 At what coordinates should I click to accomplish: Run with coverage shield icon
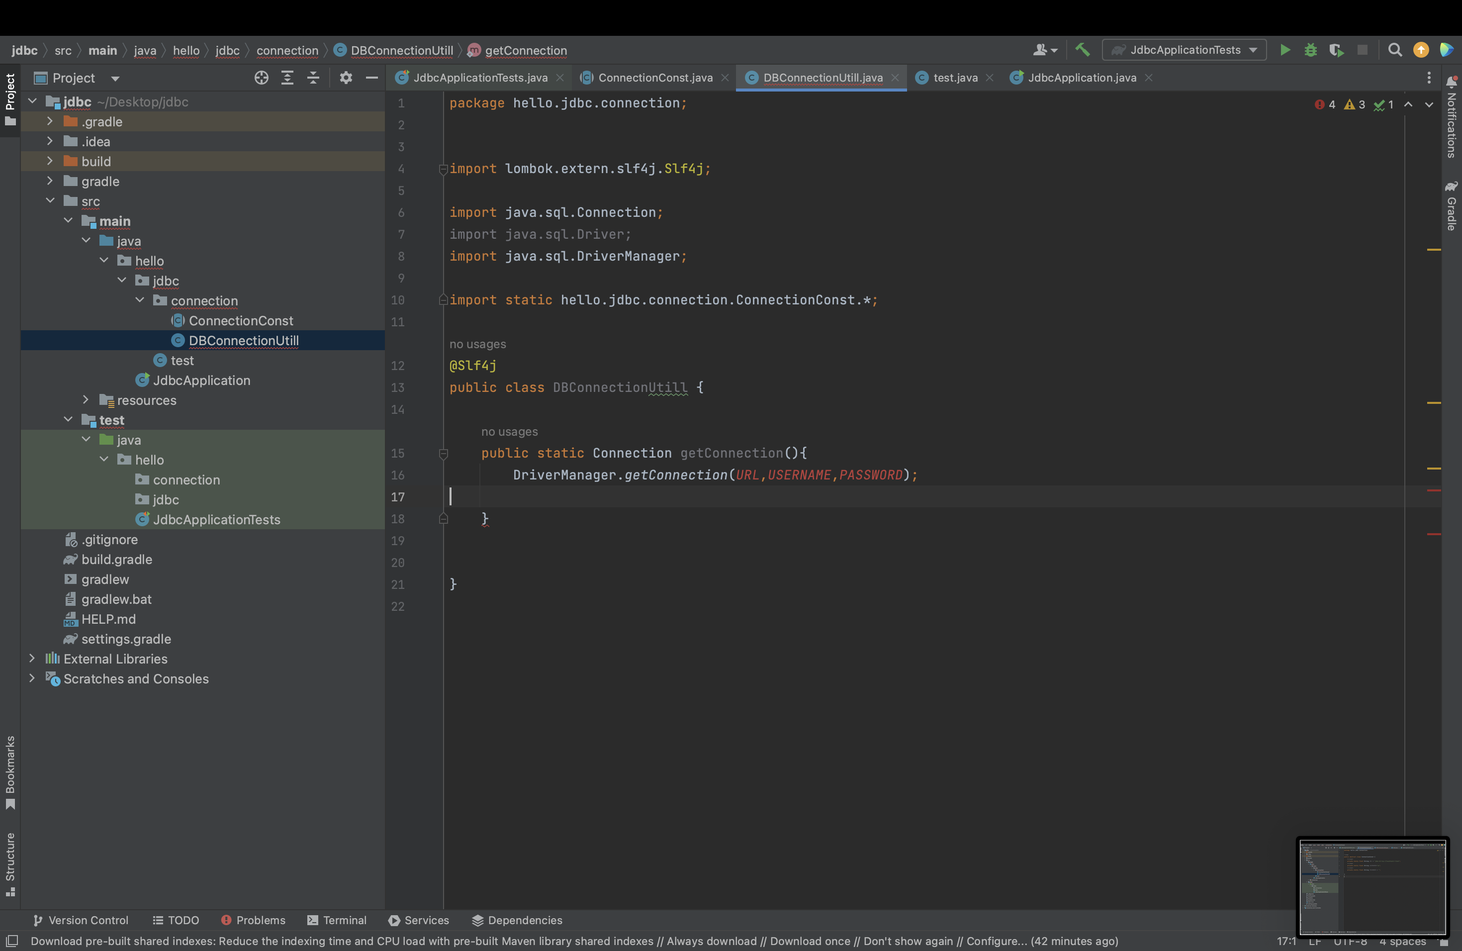coord(1336,50)
